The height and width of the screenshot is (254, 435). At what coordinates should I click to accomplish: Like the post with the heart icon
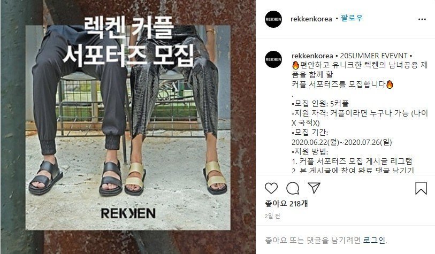click(x=271, y=188)
